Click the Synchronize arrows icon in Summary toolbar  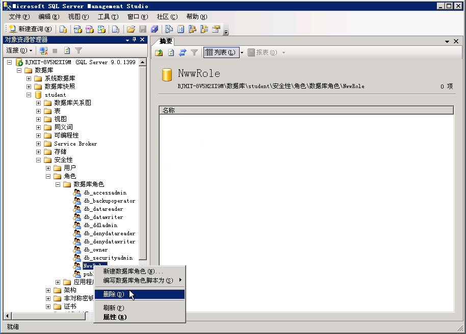click(183, 52)
